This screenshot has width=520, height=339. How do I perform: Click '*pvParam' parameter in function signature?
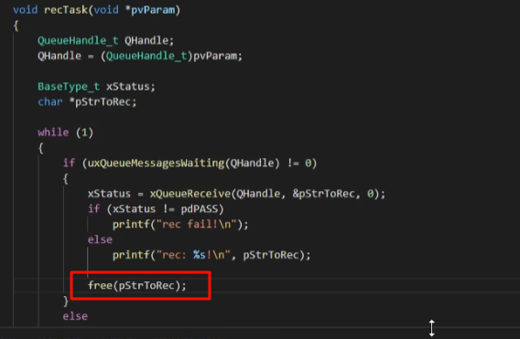150,10
